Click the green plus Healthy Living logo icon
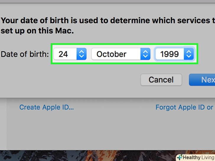215x161 pixels. 180,157
